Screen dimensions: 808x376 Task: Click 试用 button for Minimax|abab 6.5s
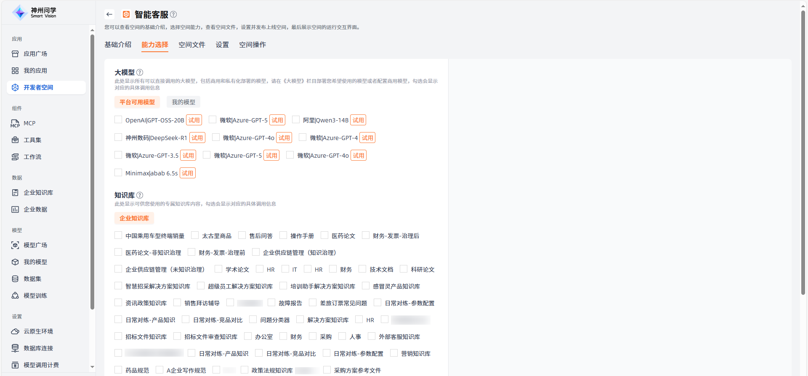click(x=187, y=173)
